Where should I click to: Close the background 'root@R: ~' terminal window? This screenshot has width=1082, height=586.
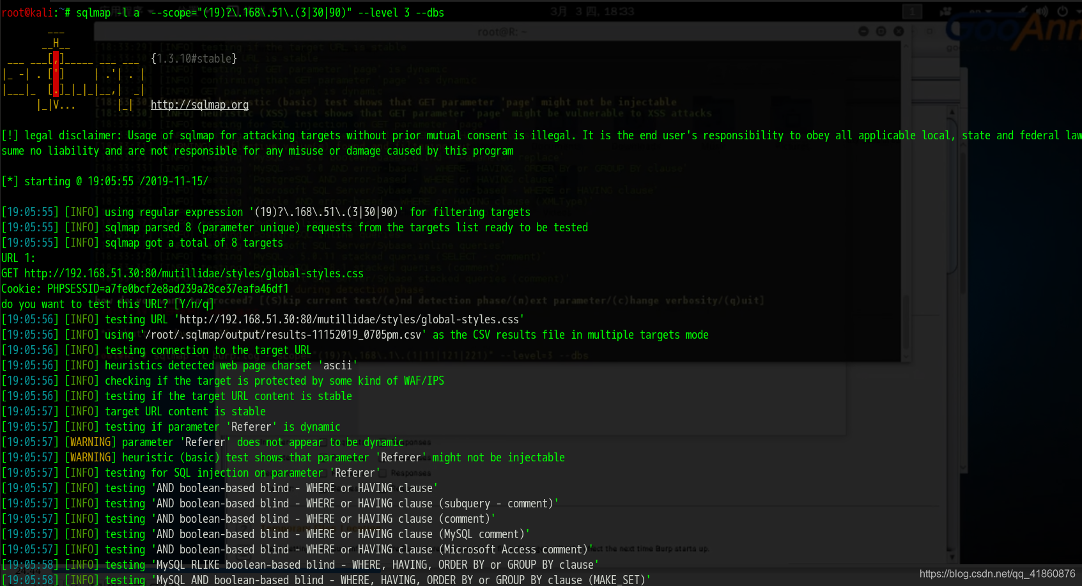coord(899,31)
